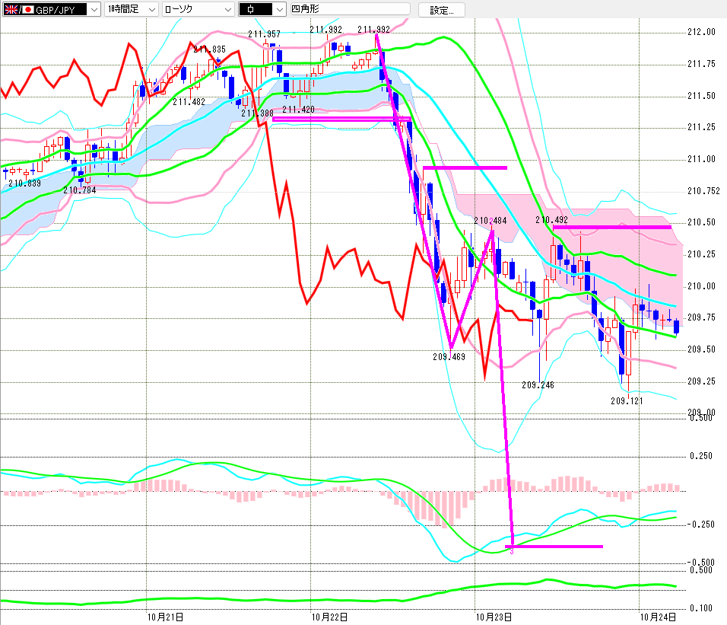Click the 211.835 price label

(x=210, y=49)
